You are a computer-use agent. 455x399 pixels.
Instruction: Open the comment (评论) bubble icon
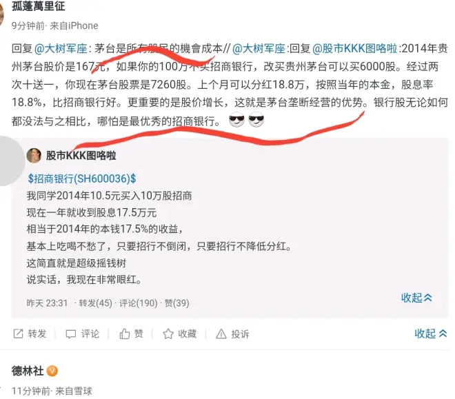[x=71, y=334]
